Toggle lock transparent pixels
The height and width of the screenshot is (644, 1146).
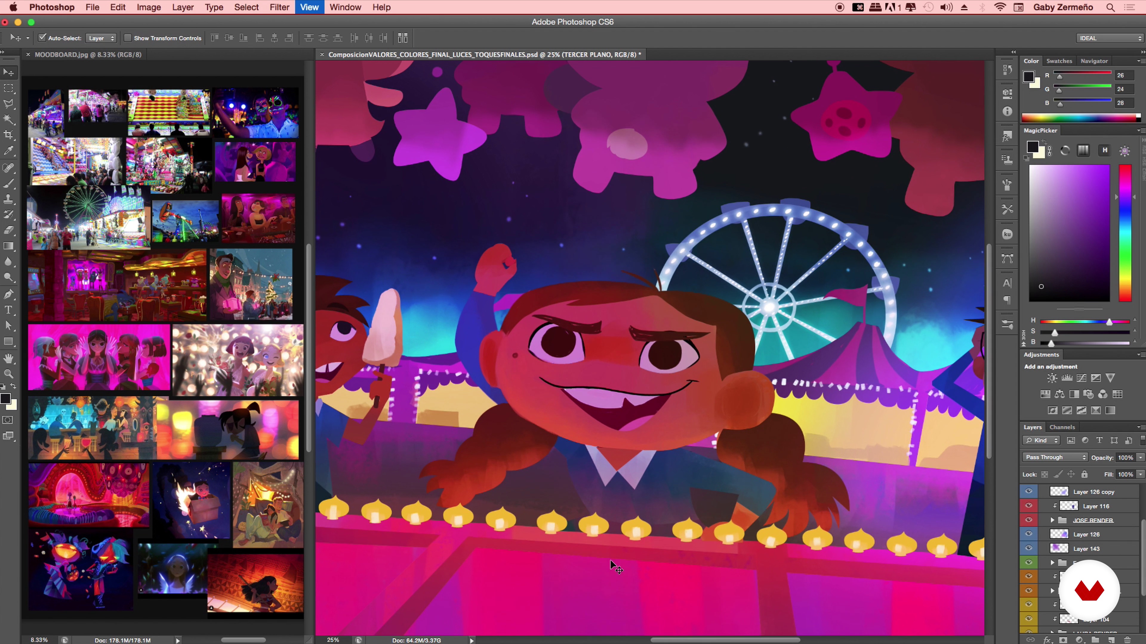pyautogui.click(x=1045, y=474)
